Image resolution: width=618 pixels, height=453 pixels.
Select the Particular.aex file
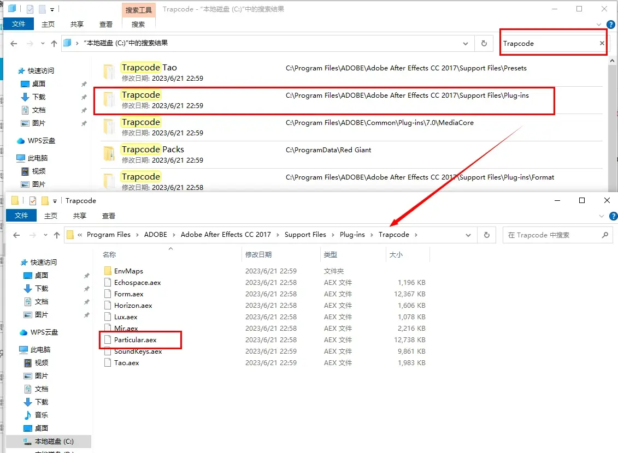[135, 339]
